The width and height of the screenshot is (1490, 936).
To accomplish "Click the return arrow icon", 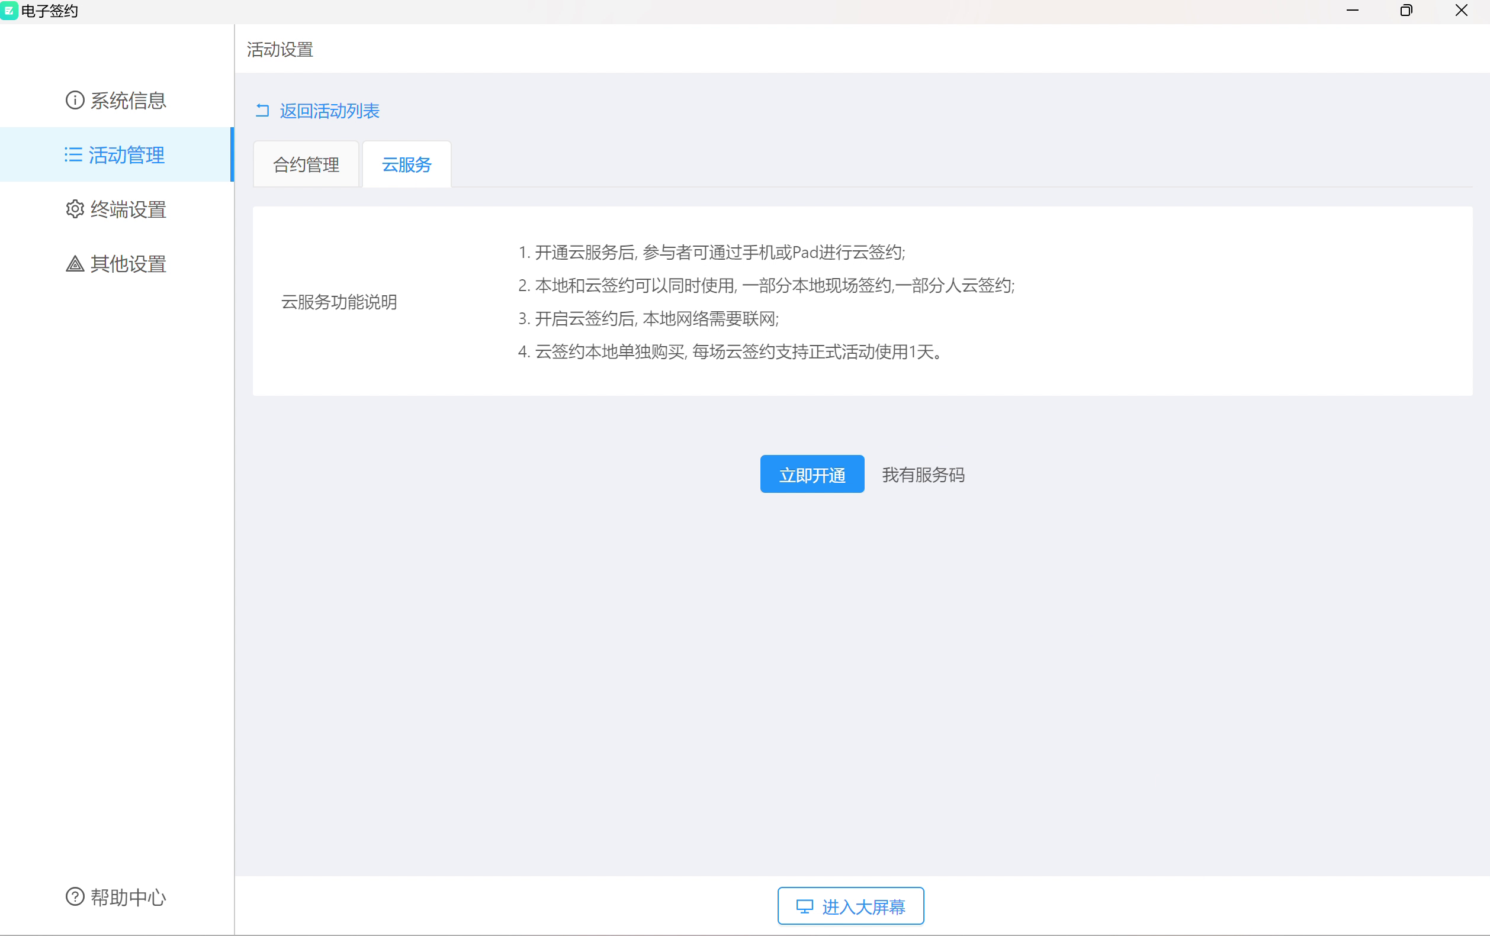I will [262, 111].
